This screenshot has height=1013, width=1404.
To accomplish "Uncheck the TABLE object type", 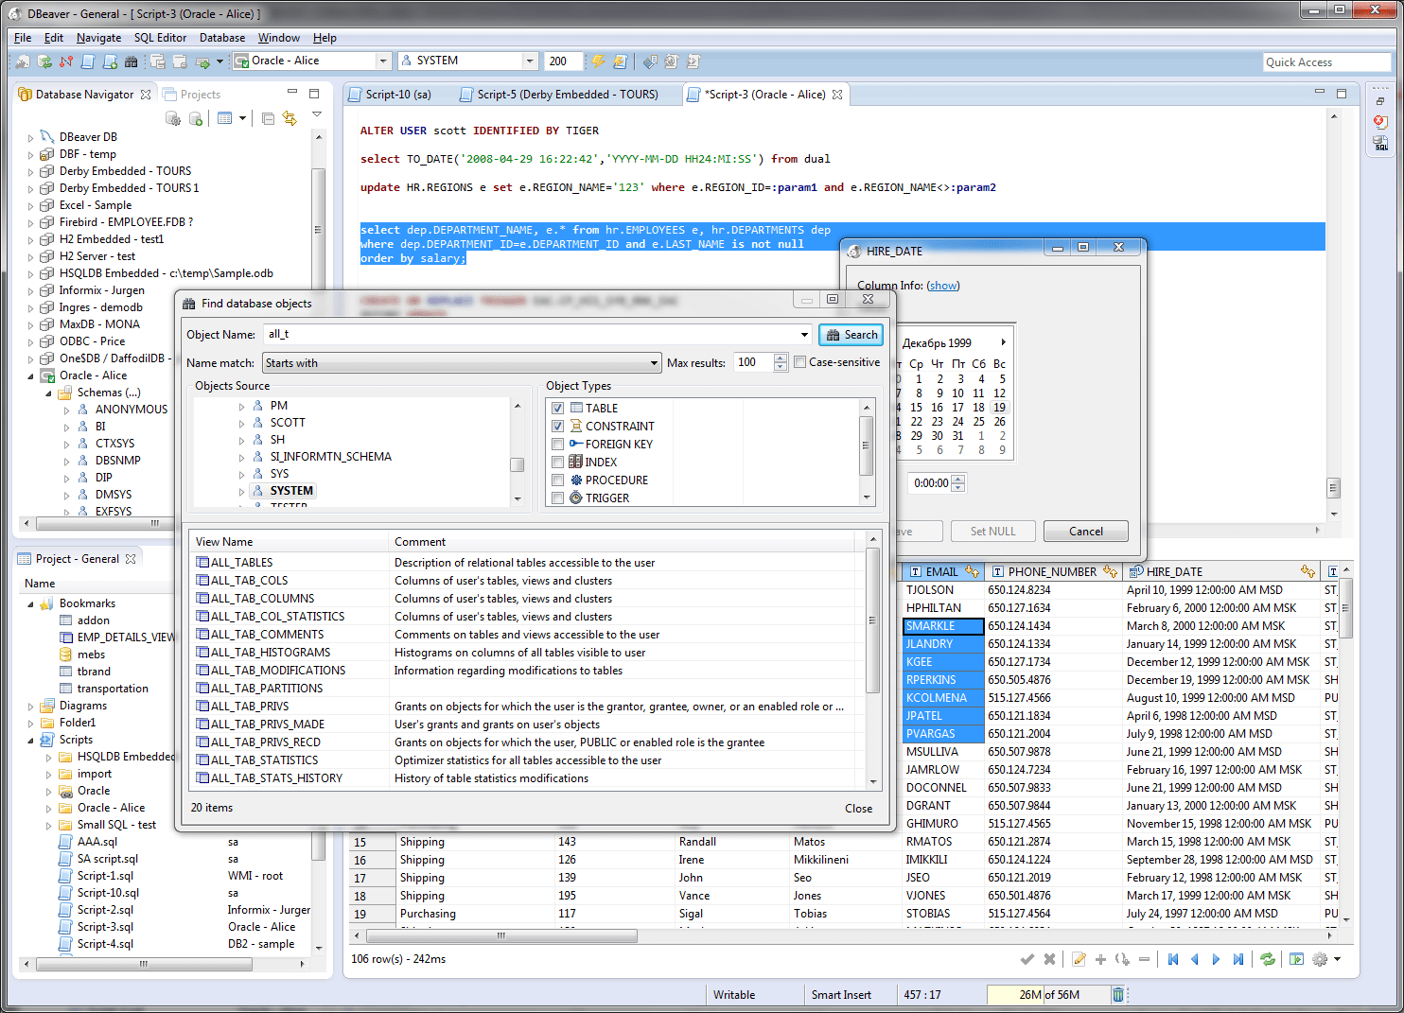I will 558,409.
